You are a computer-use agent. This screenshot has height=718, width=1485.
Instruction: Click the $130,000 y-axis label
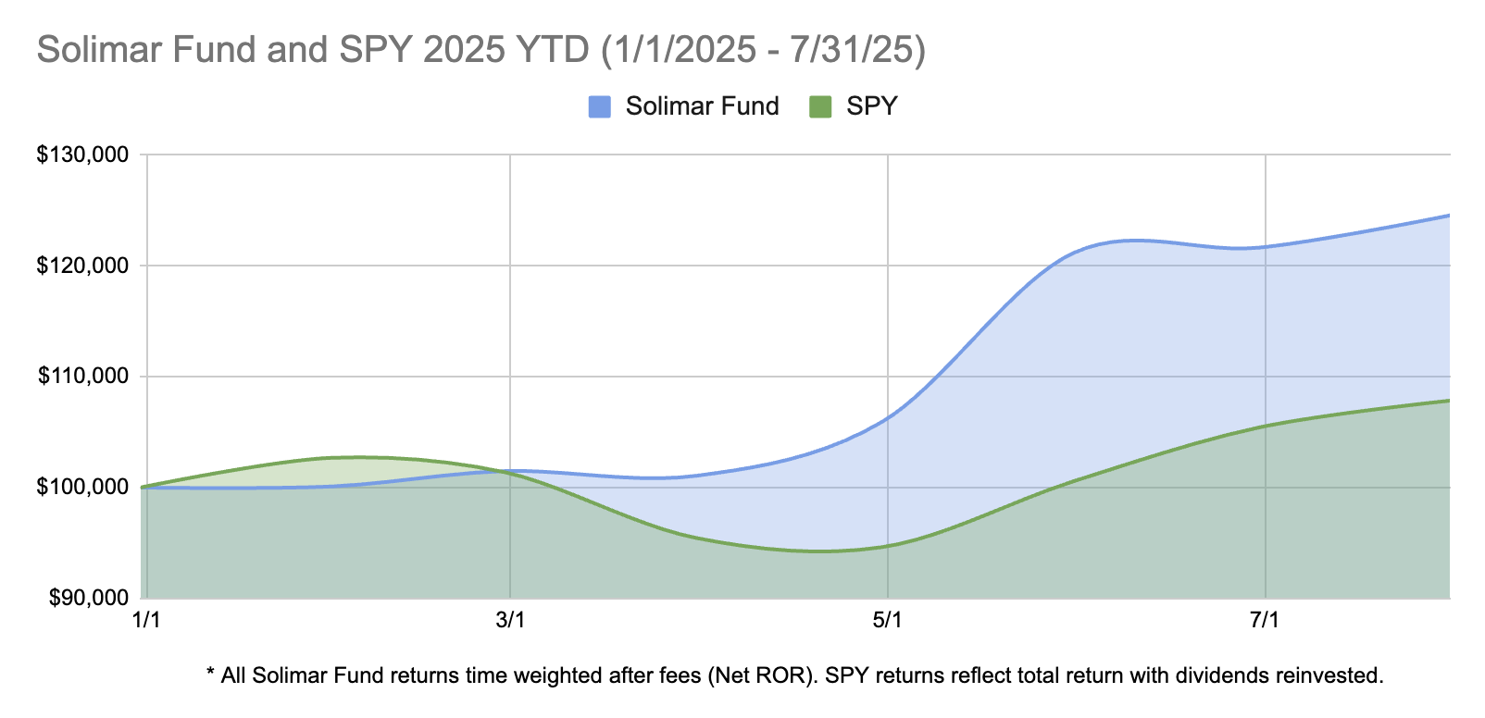point(82,155)
